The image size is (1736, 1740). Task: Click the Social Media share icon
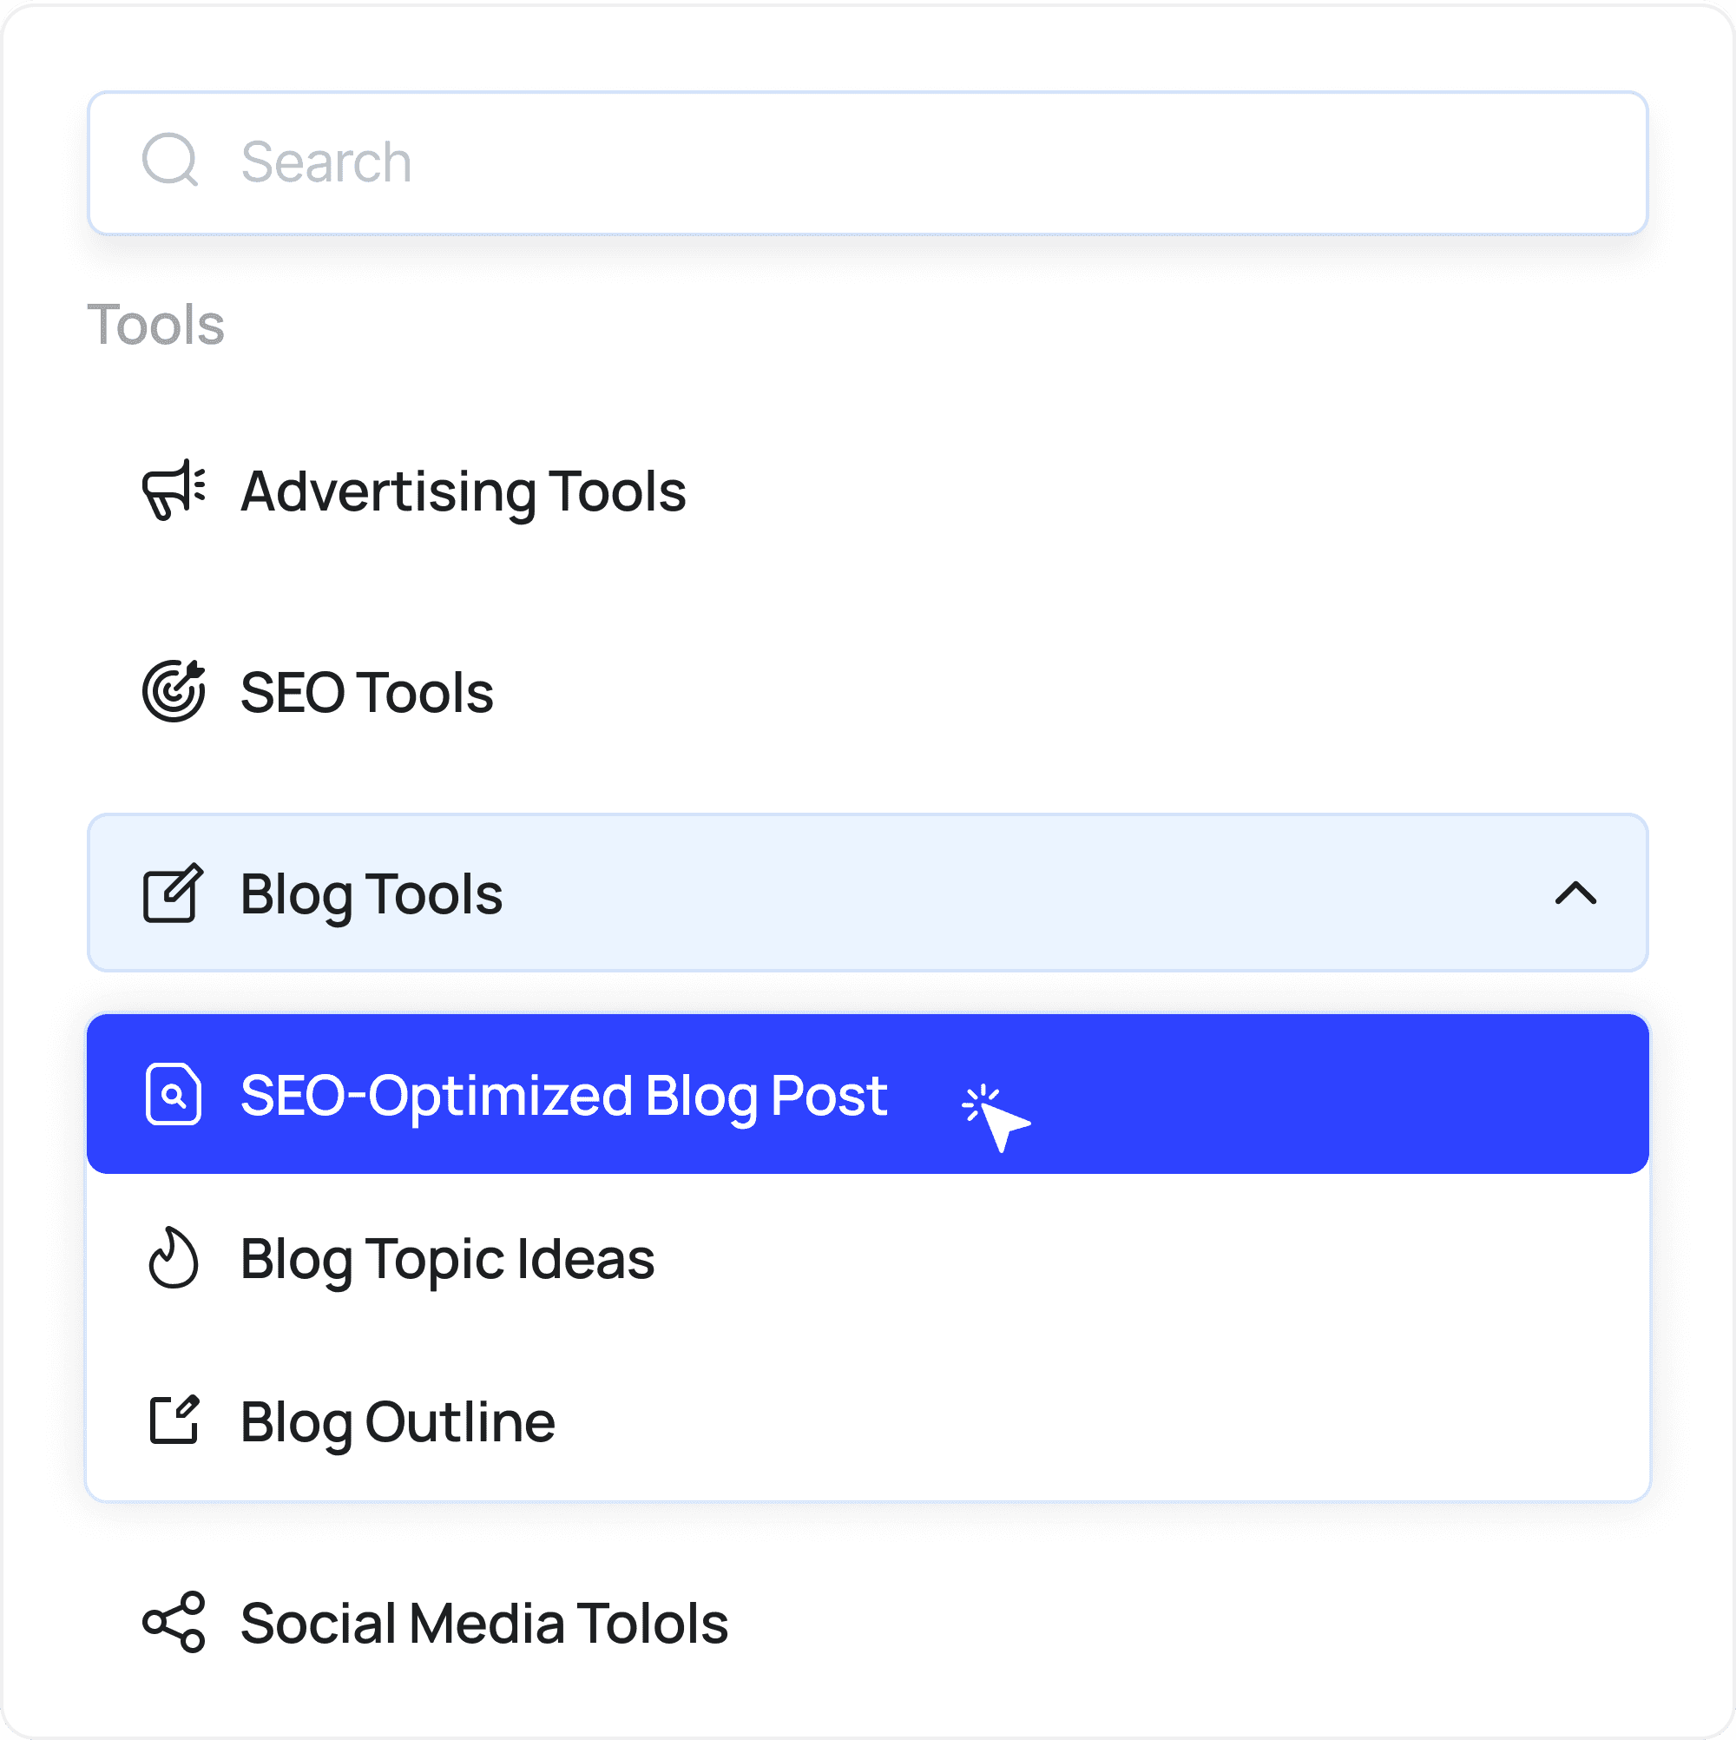(x=174, y=1622)
